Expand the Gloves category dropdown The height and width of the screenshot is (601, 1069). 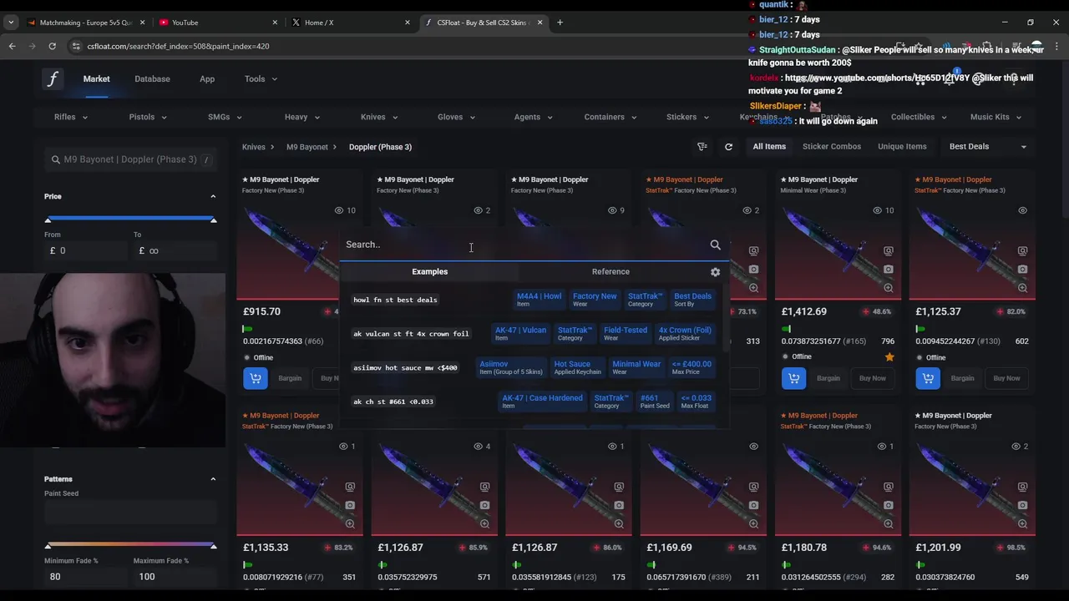456,117
